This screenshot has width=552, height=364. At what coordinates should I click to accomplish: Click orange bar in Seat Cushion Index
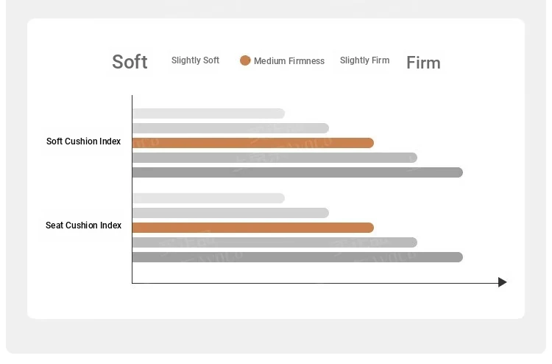pyautogui.click(x=253, y=228)
